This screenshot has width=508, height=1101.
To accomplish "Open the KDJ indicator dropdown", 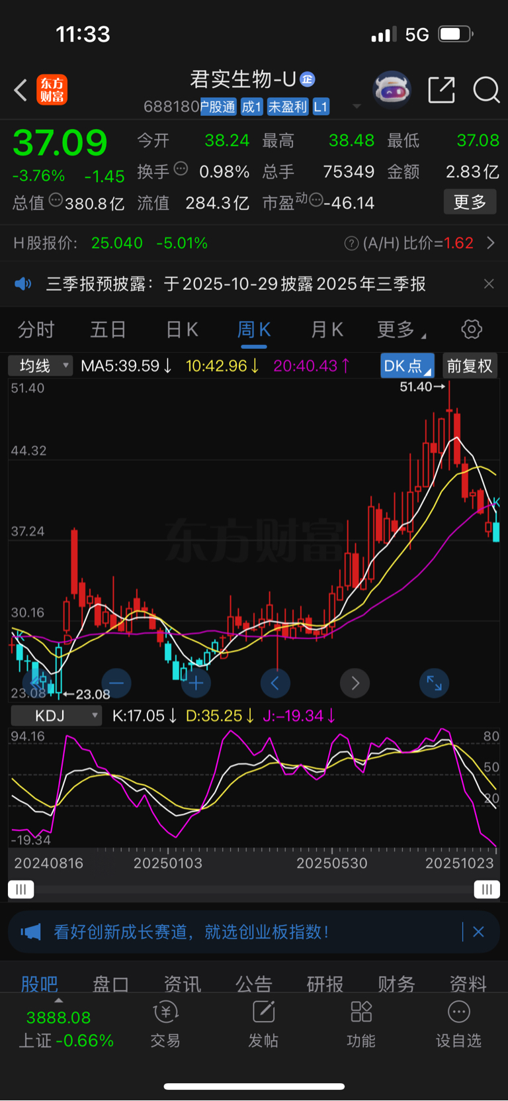I will pos(57,716).
